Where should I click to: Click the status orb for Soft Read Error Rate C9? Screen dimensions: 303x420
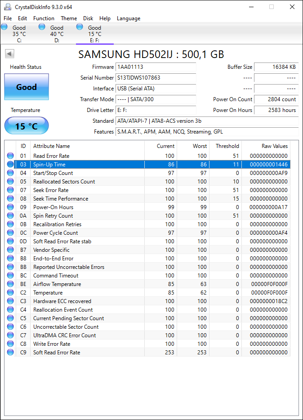tap(10, 352)
